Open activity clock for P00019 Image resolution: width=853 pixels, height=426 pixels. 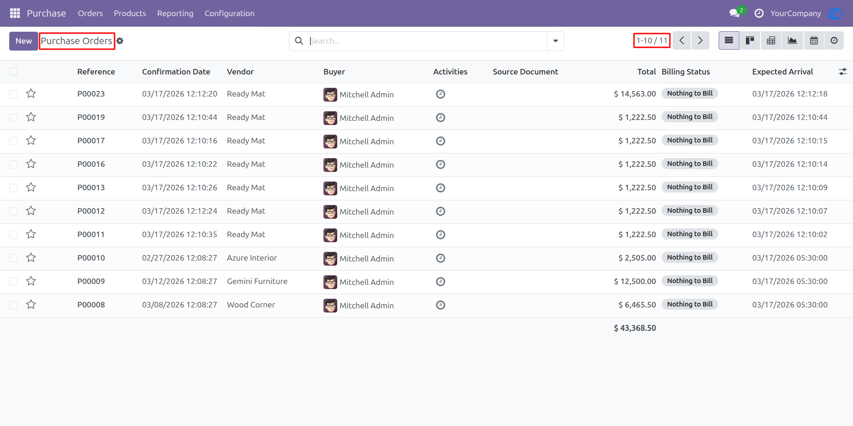pyautogui.click(x=440, y=118)
